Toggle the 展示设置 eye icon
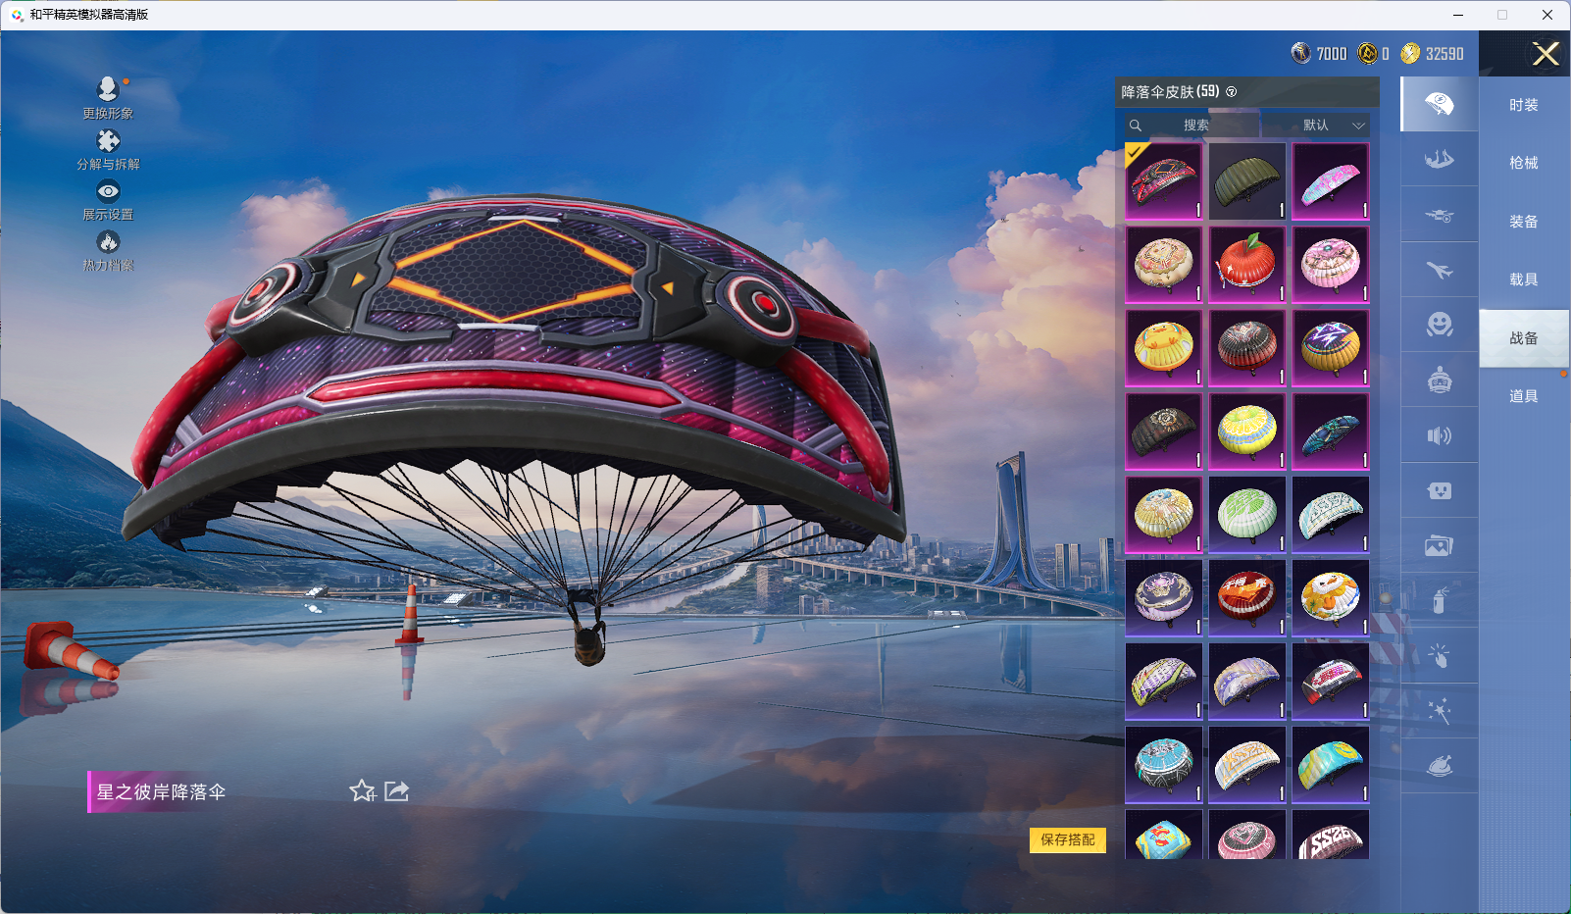 [108, 192]
